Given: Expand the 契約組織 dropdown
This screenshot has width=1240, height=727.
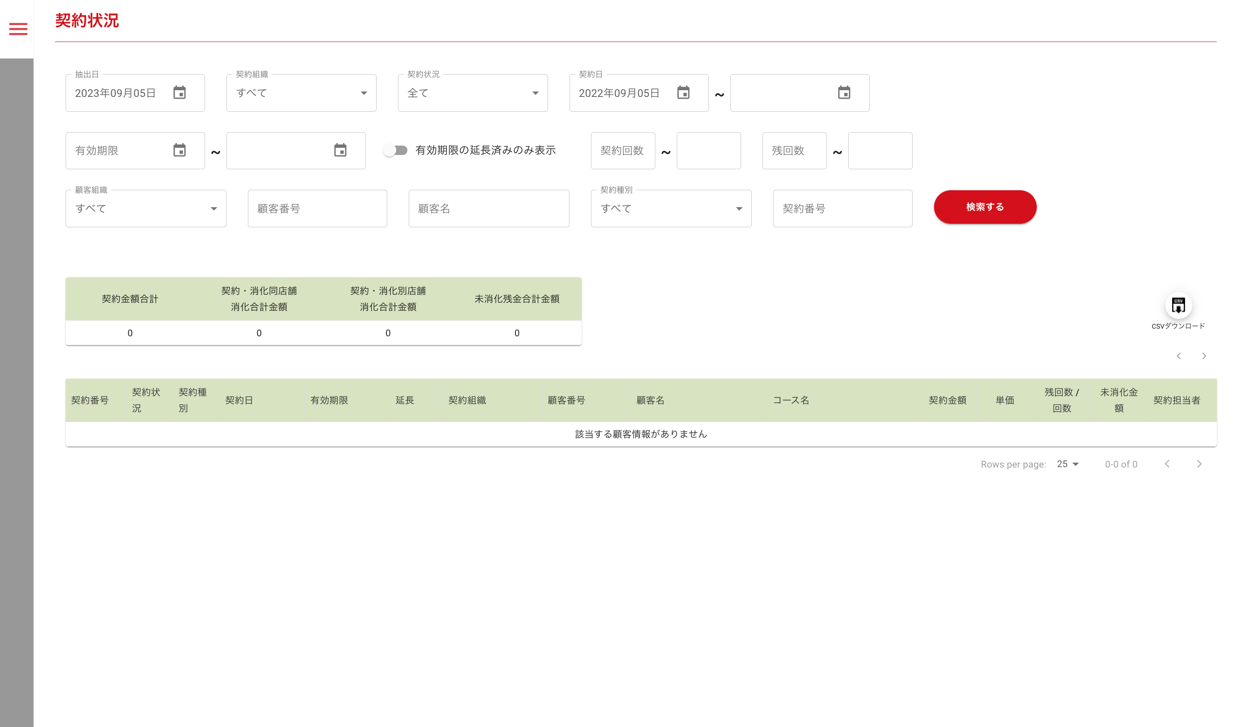Looking at the screenshot, I should point(301,93).
